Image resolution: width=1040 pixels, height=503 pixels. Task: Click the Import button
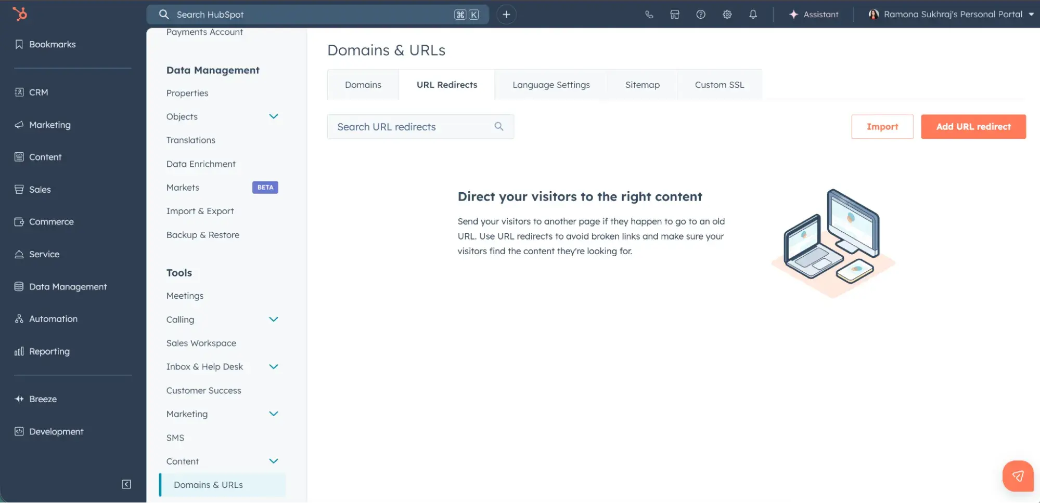(882, 126)
